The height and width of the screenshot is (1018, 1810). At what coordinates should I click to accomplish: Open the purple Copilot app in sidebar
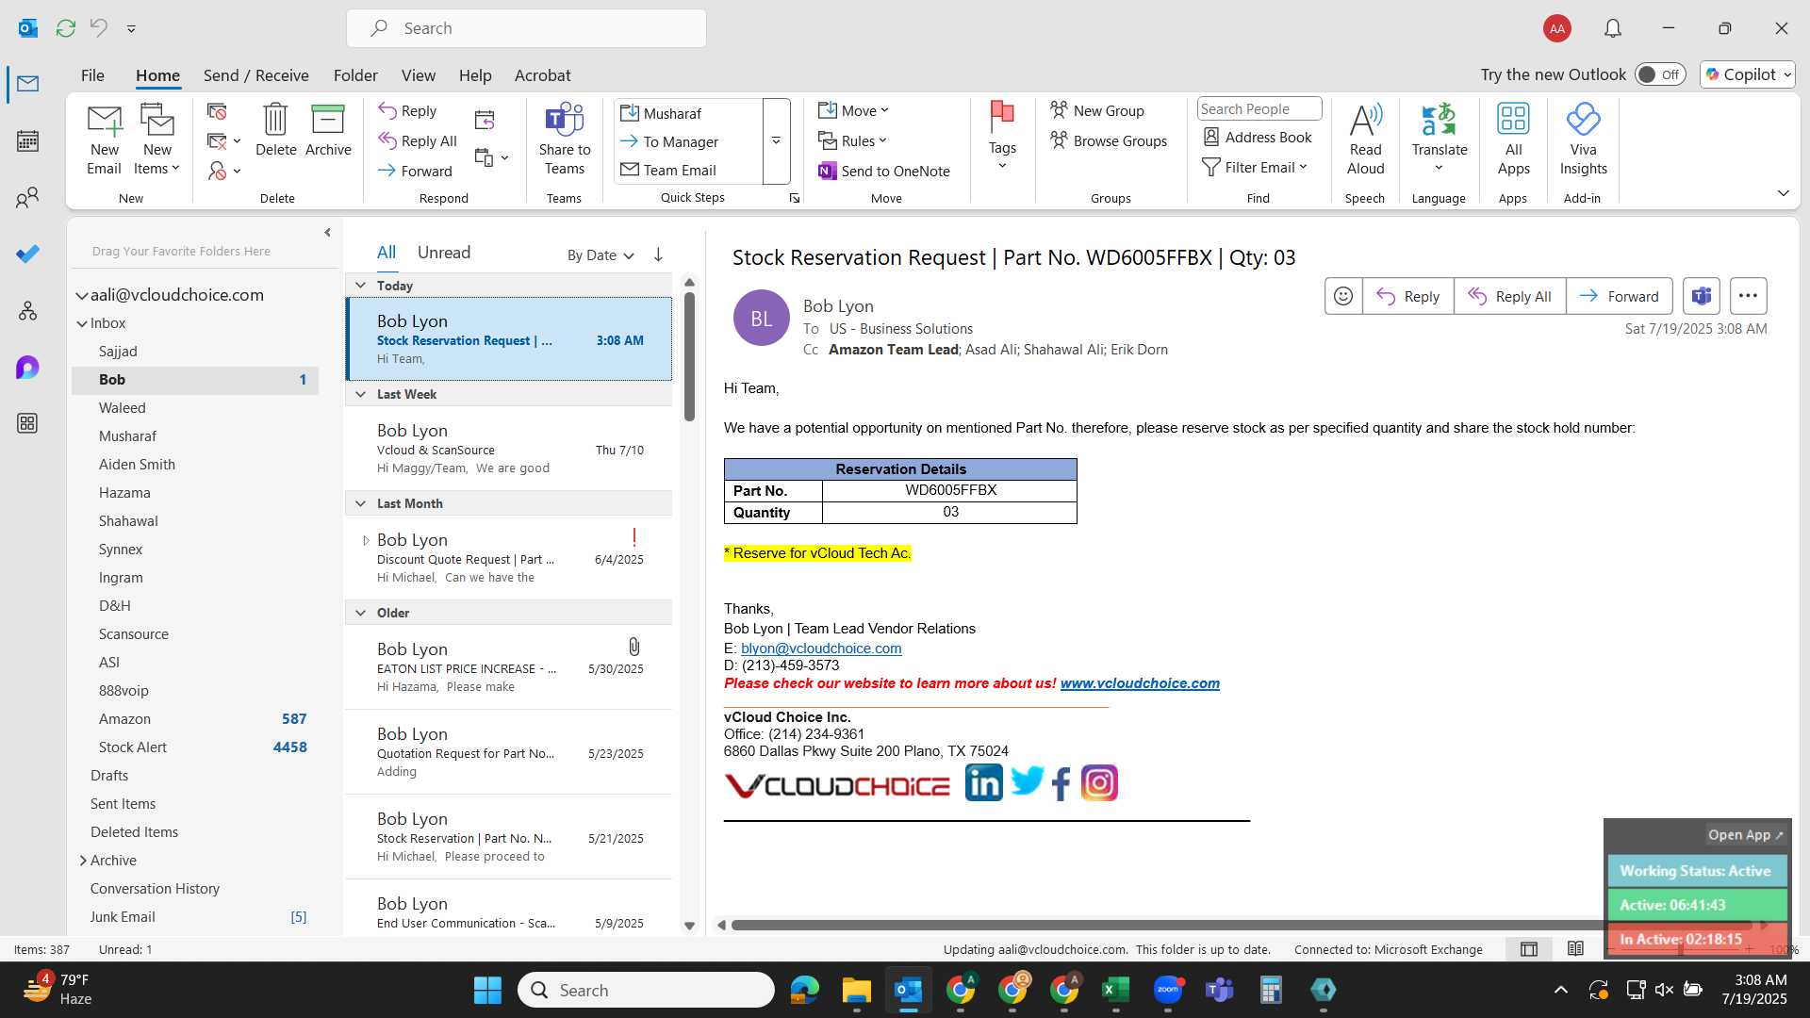[27, 367]
